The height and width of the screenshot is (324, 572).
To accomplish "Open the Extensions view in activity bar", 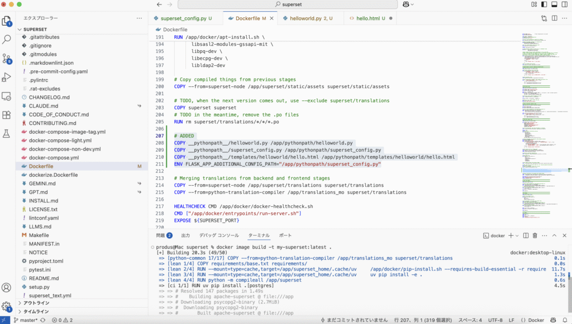I will click(7, 115).
